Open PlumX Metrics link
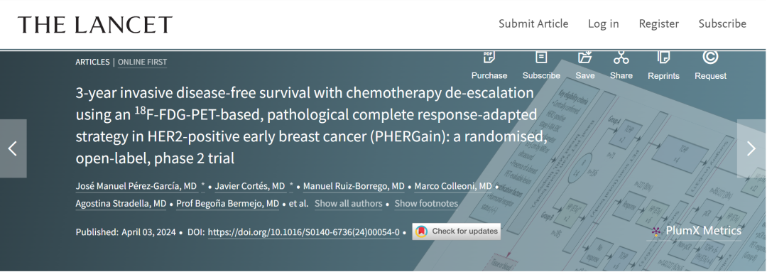 (x=697, y=231)
